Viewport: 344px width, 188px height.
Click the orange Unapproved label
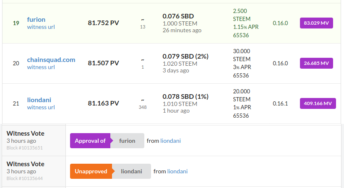pos(91,171)
